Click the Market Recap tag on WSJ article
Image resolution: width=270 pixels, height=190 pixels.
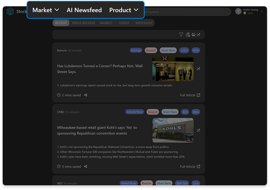[x=129, y=183]
